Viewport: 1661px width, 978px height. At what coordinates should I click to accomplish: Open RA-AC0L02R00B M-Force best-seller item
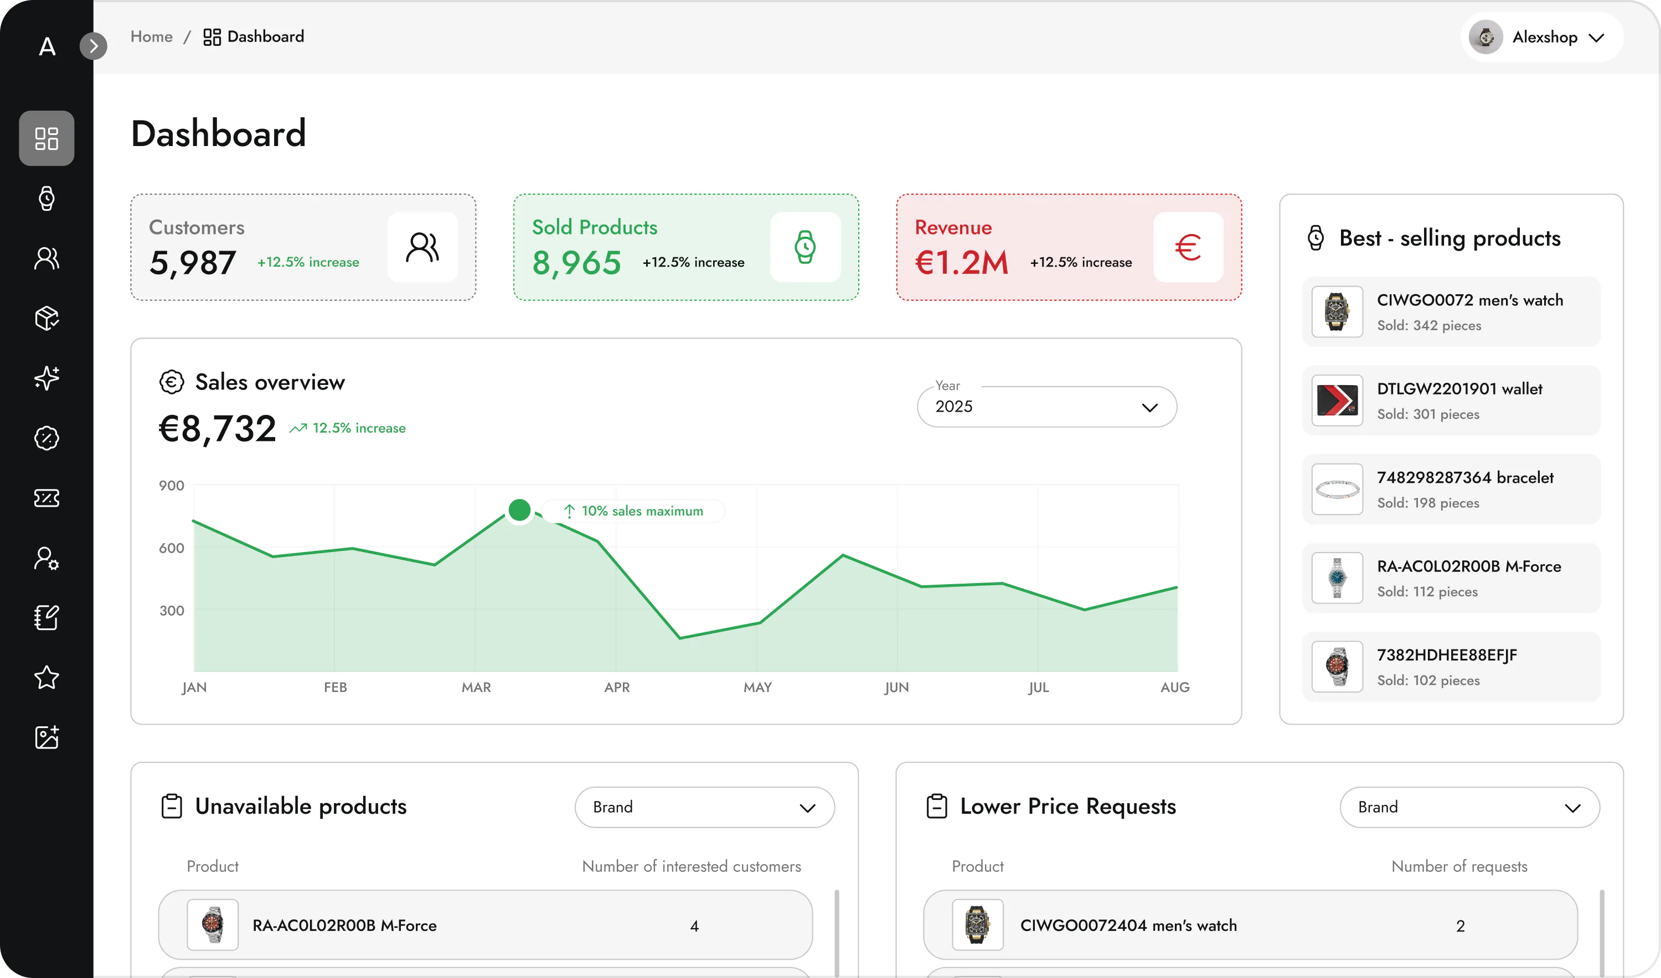1451,578
